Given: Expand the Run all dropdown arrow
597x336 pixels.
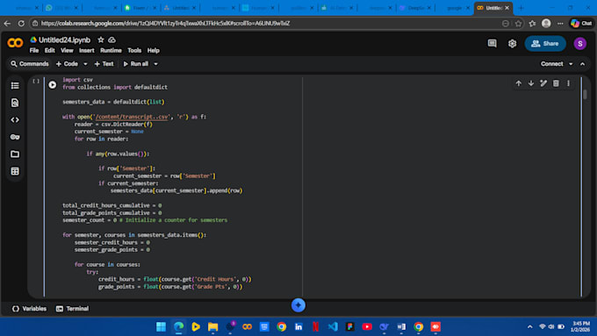Looking at the screenshot, I should pos(155,64).
